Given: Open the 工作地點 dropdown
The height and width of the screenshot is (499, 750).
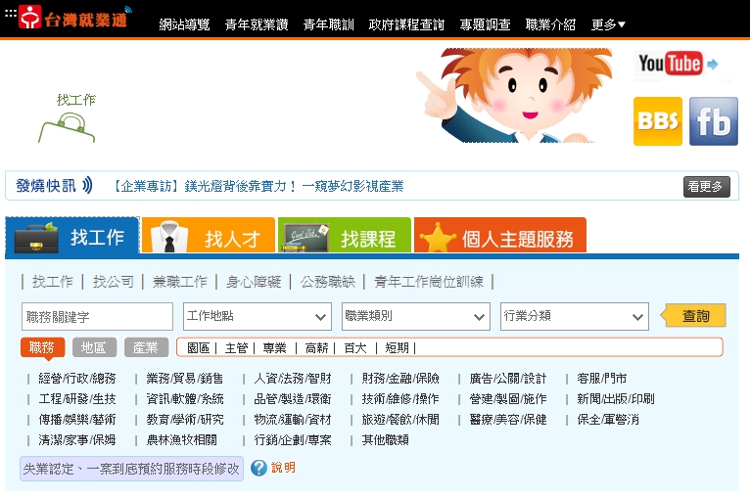Looking at the screenshot, I should (258, 316).
